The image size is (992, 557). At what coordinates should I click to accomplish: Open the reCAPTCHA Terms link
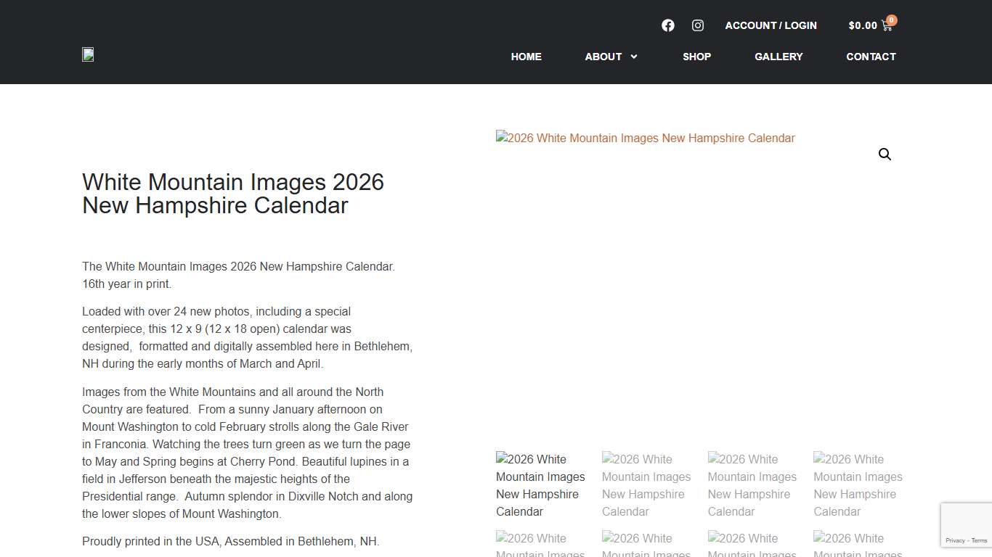click(980, 540)
